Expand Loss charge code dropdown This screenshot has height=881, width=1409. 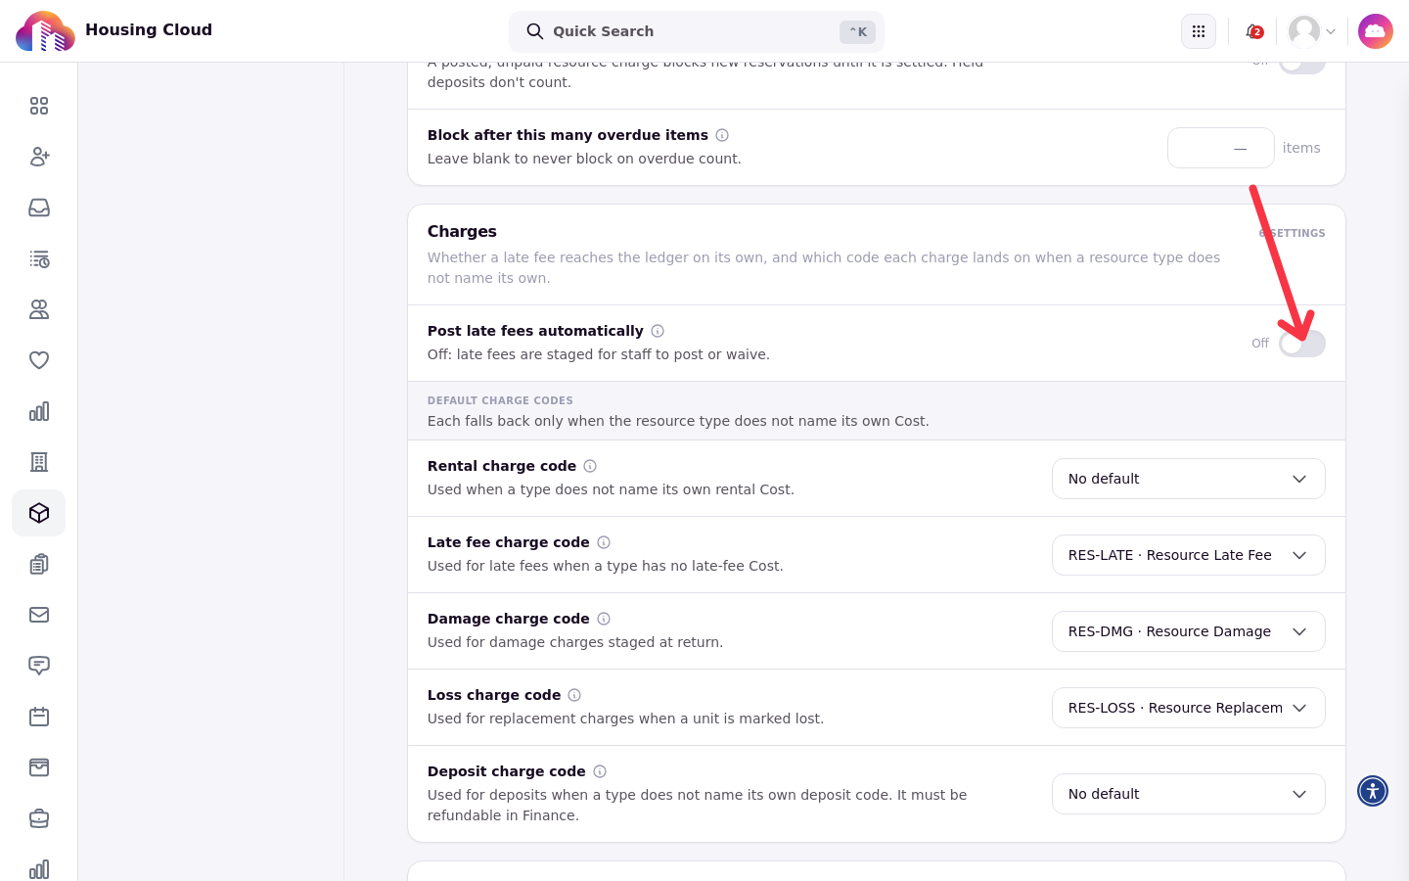pos(1189,708)
